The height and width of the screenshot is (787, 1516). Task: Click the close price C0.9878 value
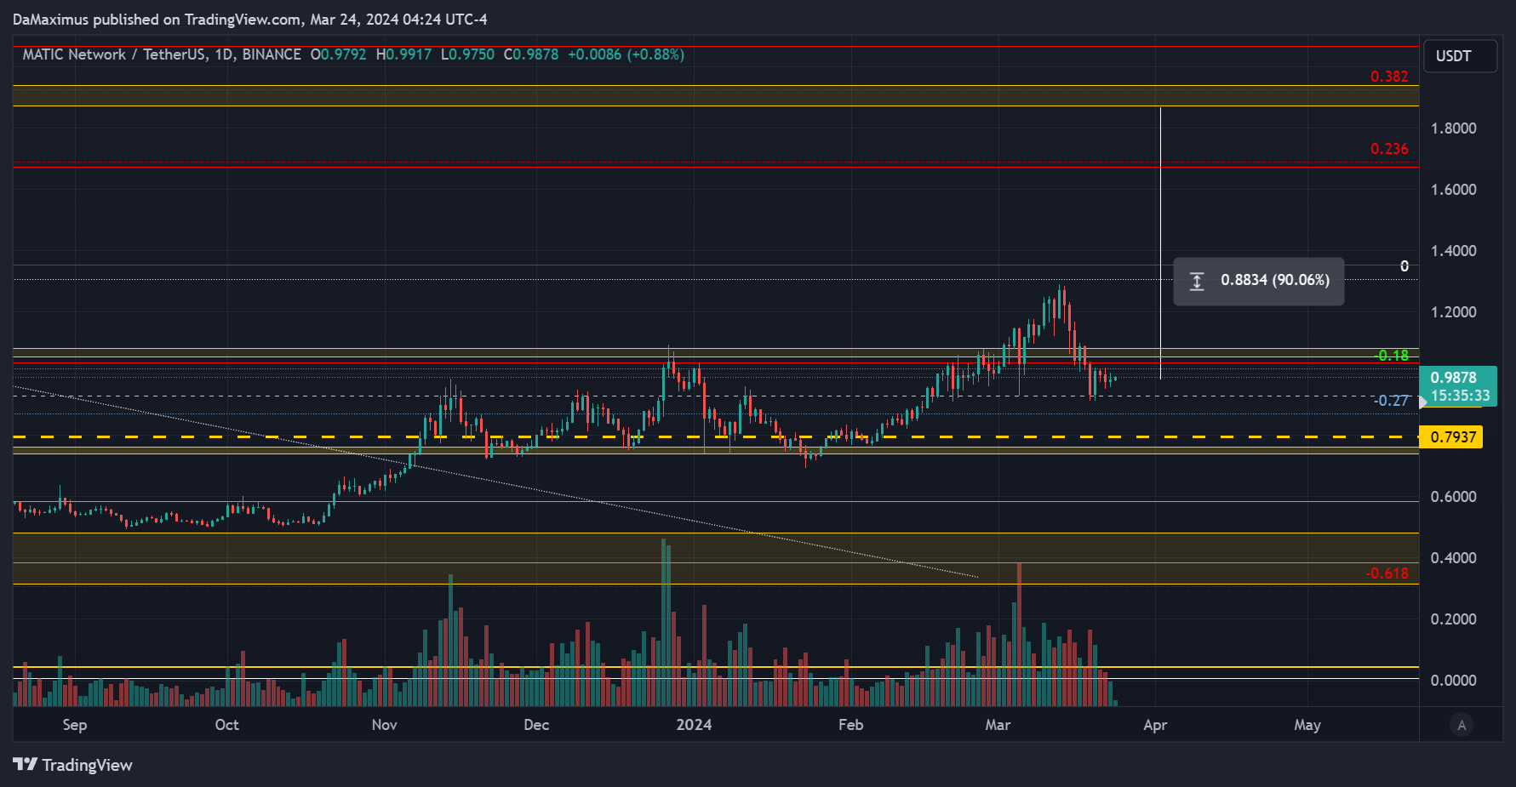pos(531,54)
